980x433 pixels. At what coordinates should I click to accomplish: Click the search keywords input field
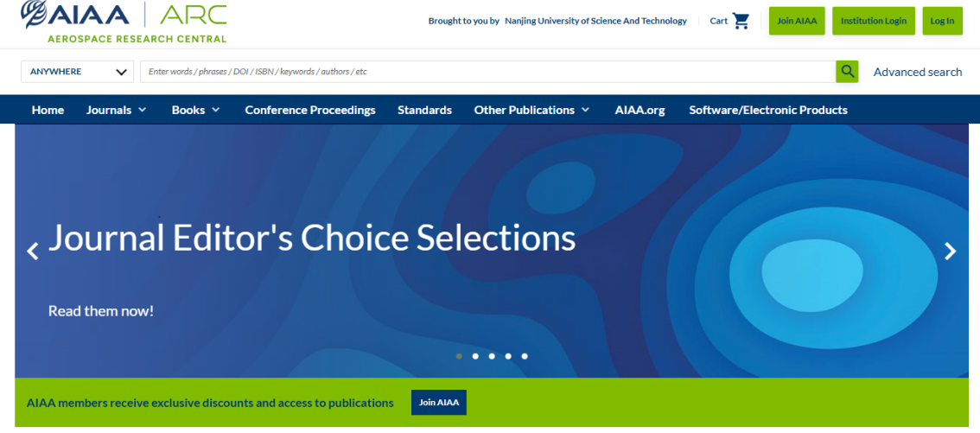coord(487,72)
